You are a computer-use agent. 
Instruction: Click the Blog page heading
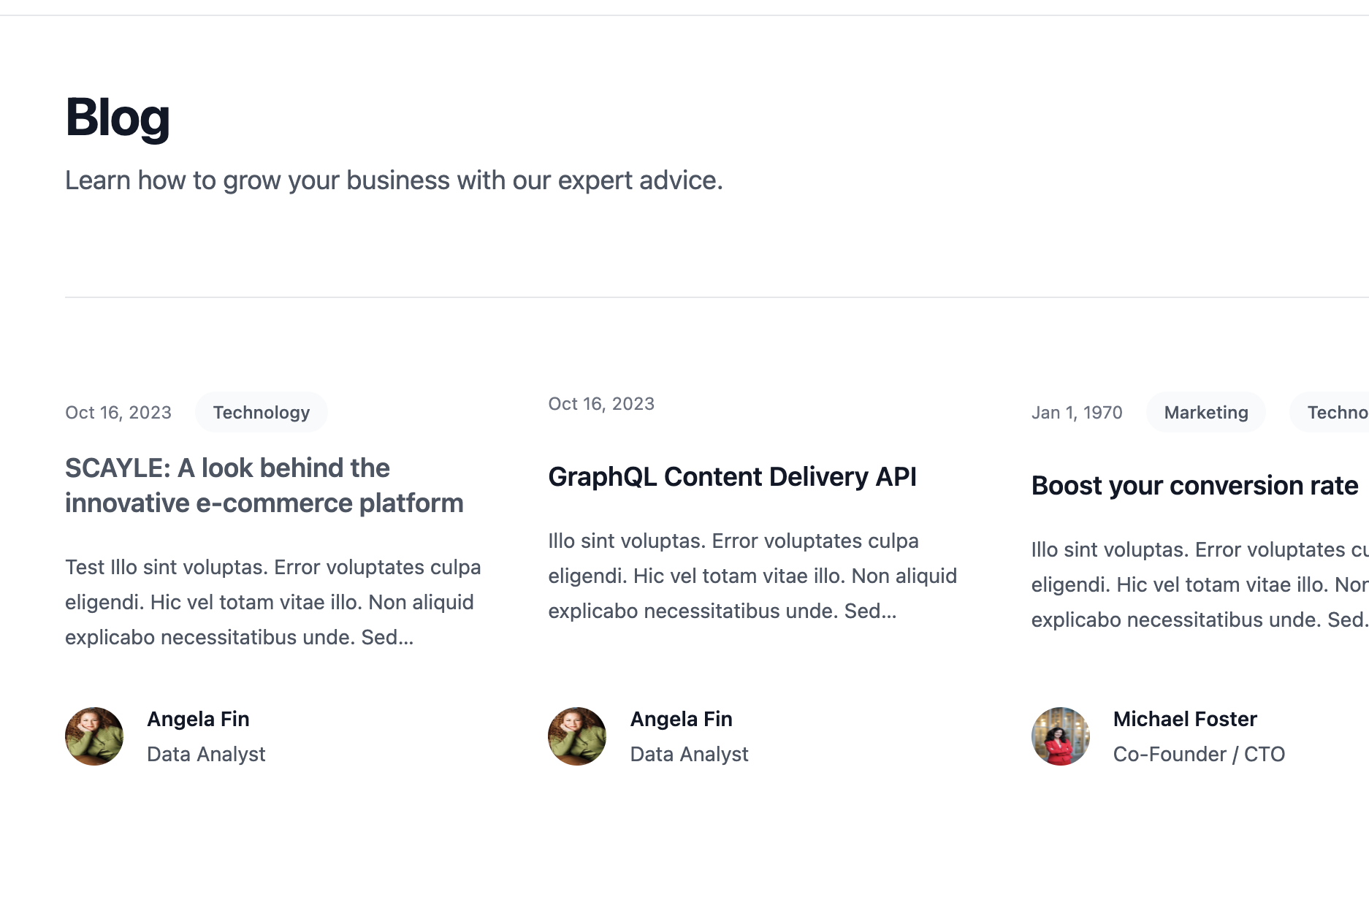coord(118,117)
